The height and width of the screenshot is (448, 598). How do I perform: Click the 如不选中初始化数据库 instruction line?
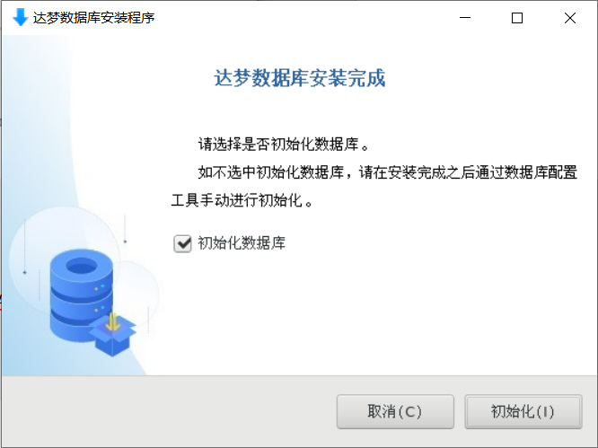[x=388, y=172]
